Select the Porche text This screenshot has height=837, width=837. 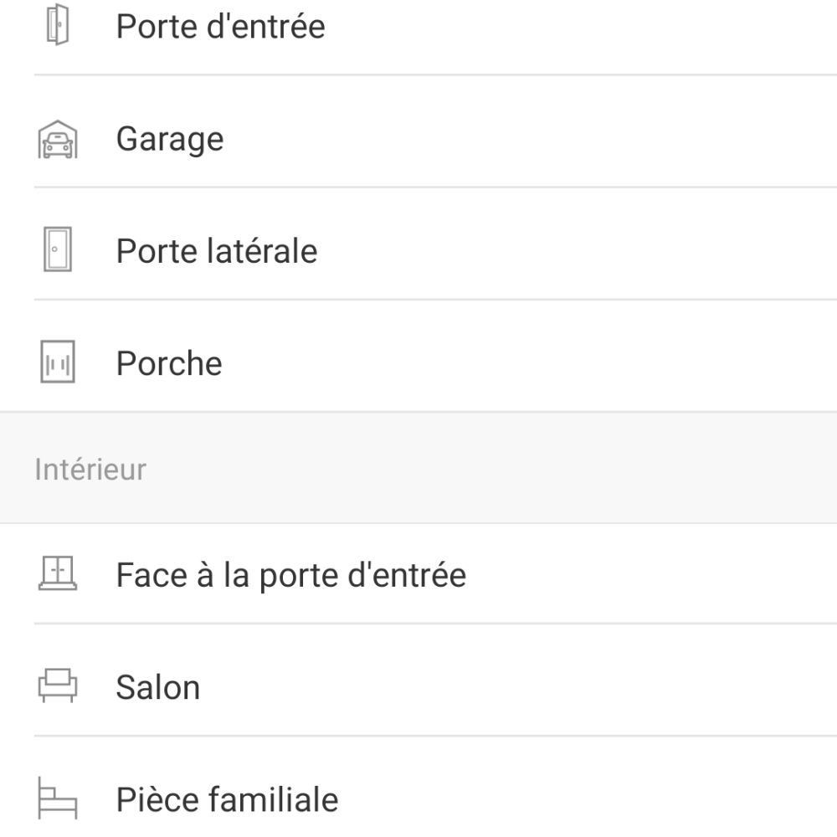click(169, 363)
